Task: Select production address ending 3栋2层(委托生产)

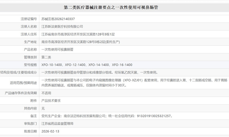Action: [81, 42]
